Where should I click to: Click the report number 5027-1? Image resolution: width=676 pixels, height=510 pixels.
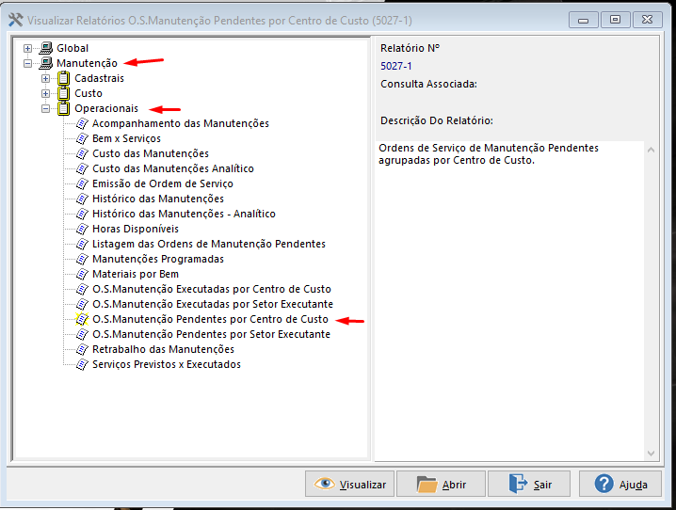tap(395, 66)
